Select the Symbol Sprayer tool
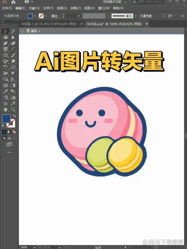The width and height of the screenshot is (187, 249). 6,97
